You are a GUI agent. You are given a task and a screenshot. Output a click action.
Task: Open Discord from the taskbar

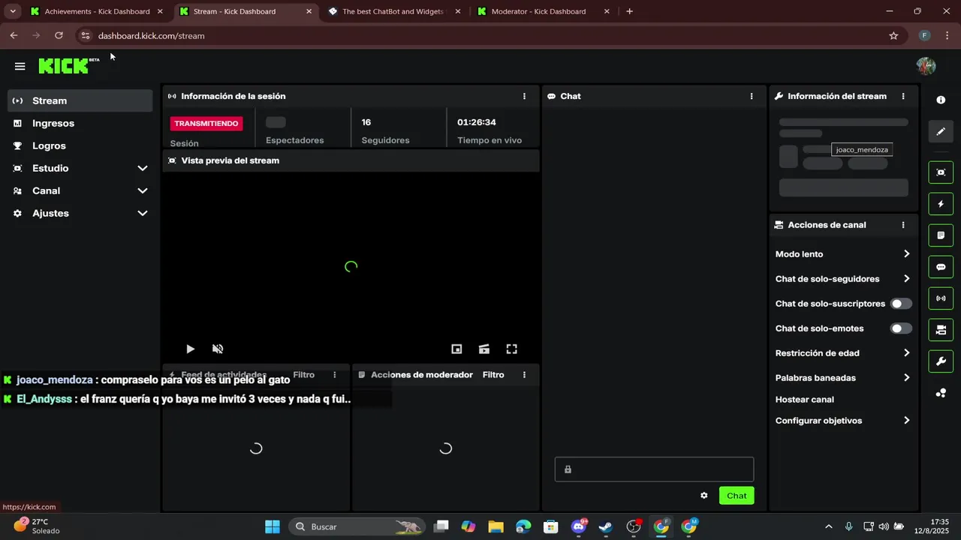coord(579,526)
